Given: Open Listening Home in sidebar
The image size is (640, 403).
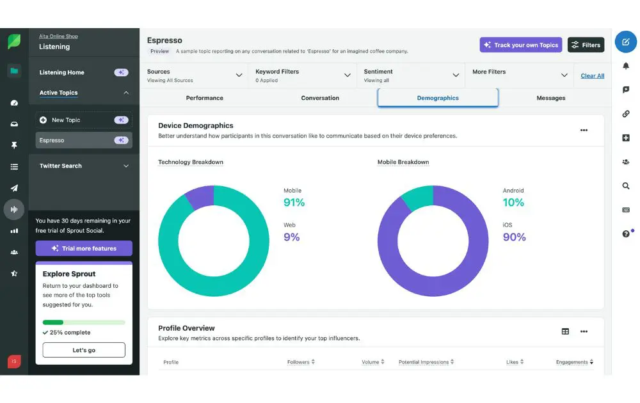Looking at the screenshot, I should (x=61, y=73).
